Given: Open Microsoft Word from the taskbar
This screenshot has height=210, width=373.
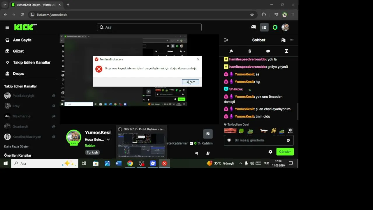Looking at the screenshot, I should click(x=118, y=163).
